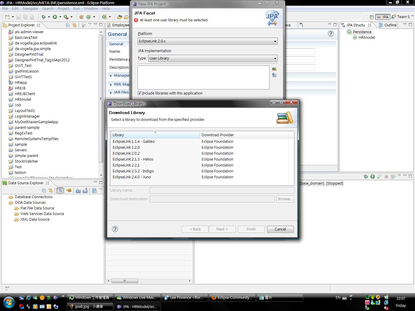Click the Download destination field

tap(212, 199)
